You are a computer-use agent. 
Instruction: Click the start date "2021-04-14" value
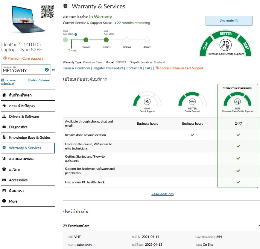[150, 237]
